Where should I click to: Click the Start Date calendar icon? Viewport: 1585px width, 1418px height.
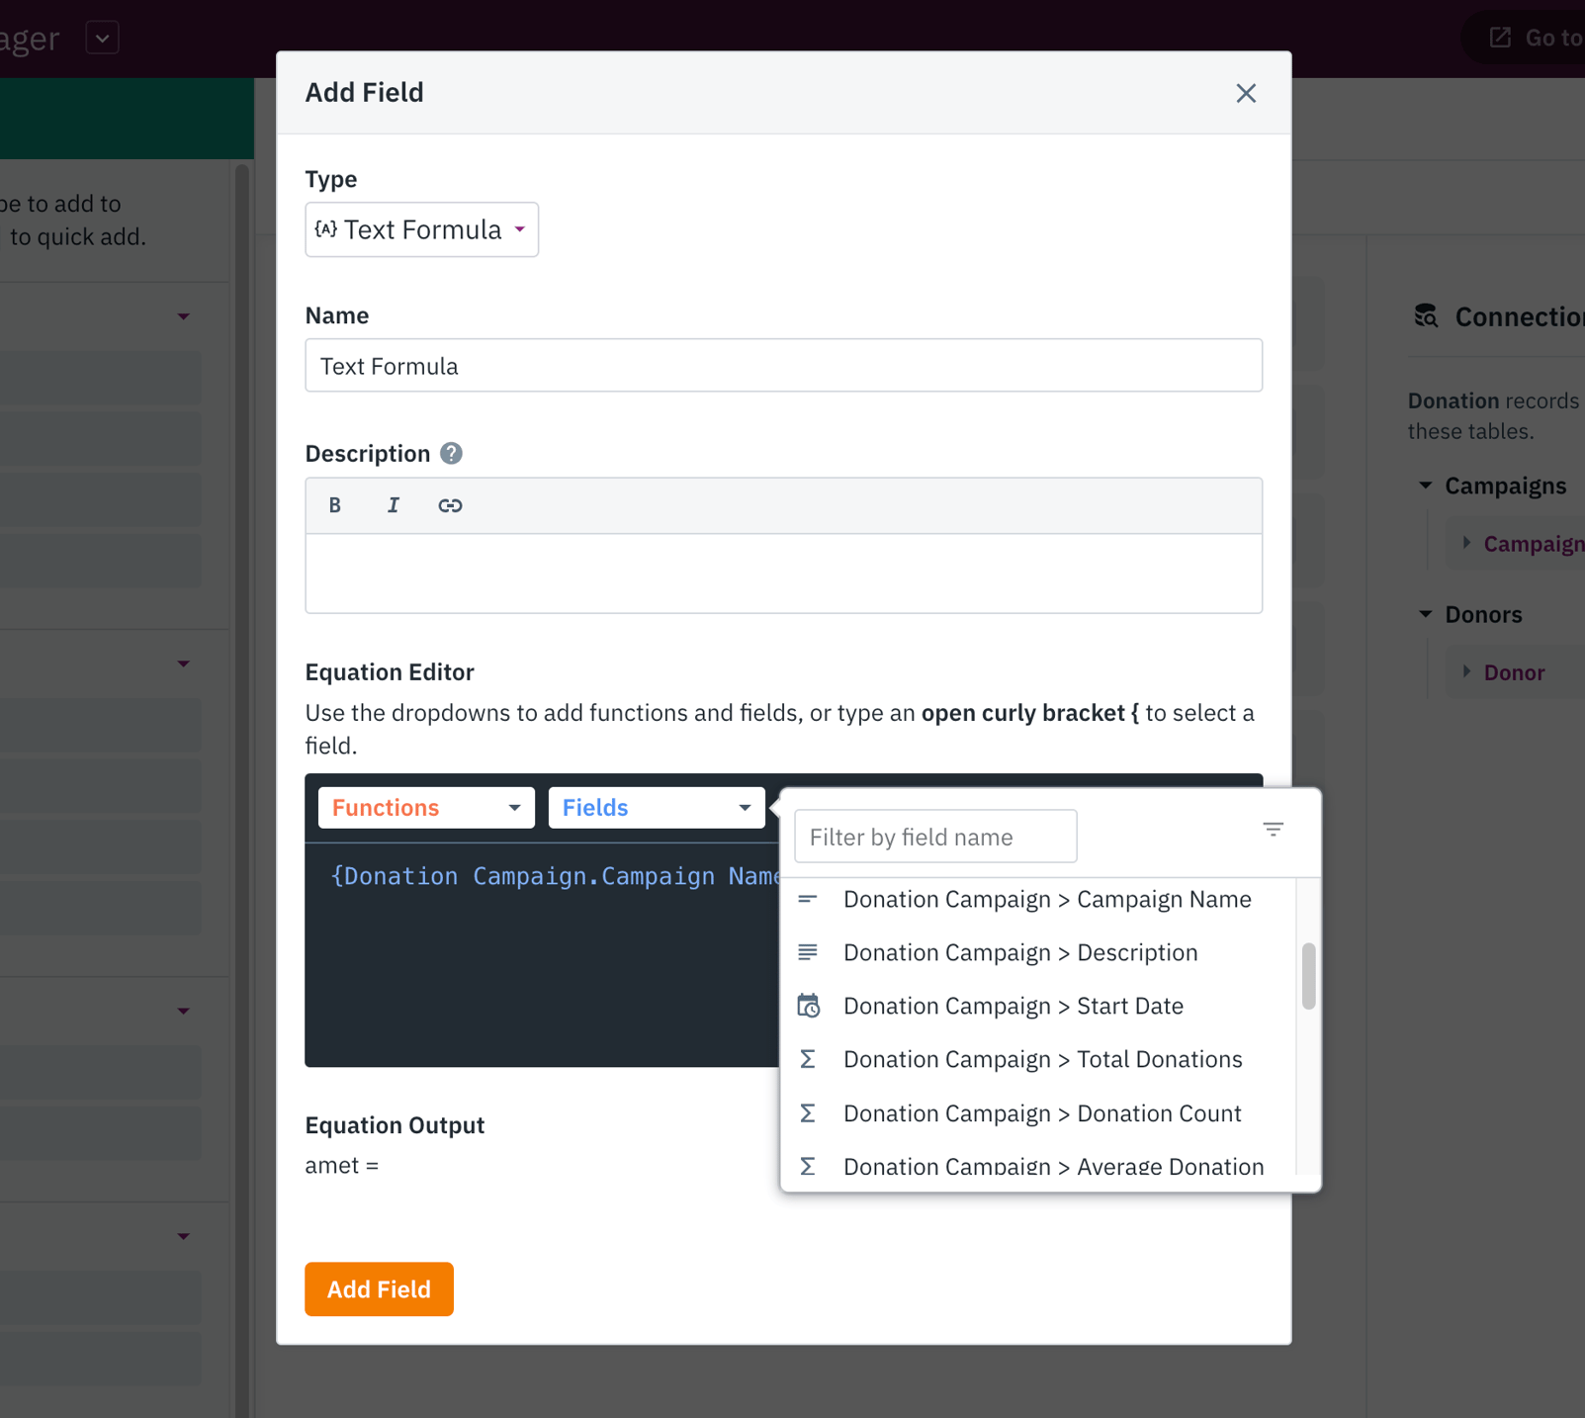tap(809, 1006)
